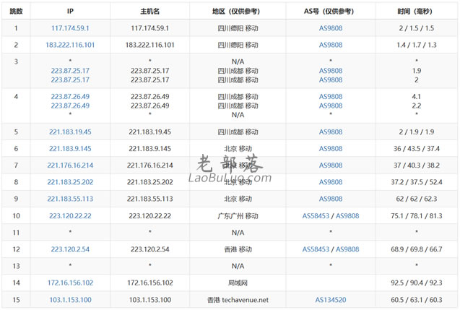
Task: Click the 主机名 column header
Action: click(150, 11)
